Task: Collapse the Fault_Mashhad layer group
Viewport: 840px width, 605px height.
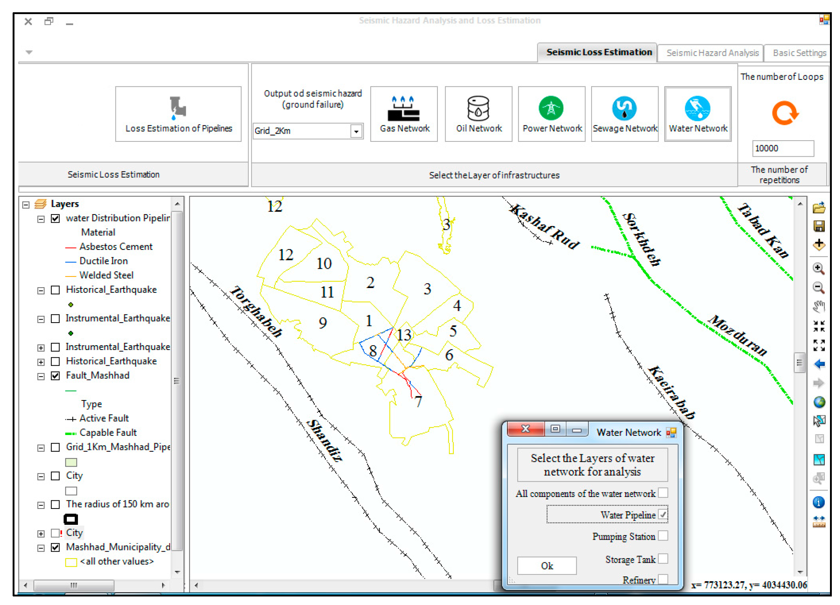Action: coord(41,376)
